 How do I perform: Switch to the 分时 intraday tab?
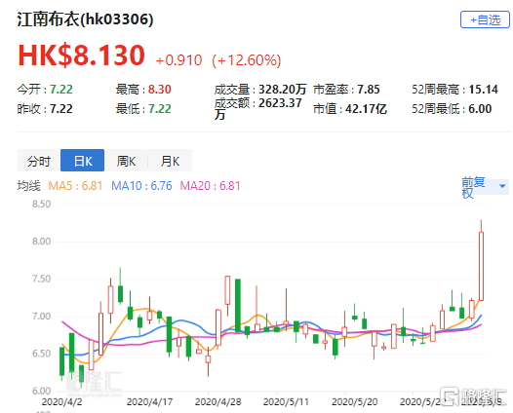39,161
